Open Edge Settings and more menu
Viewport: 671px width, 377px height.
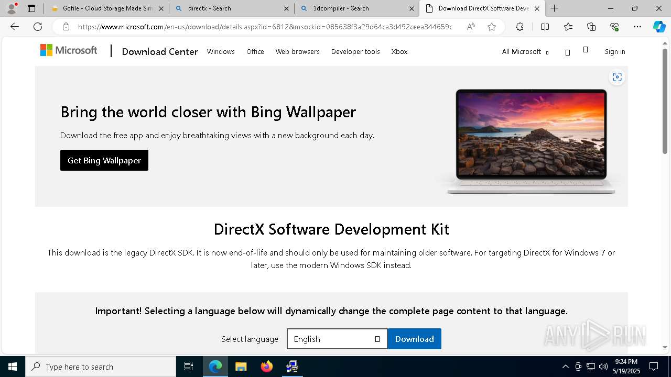[x=637, y=27]
